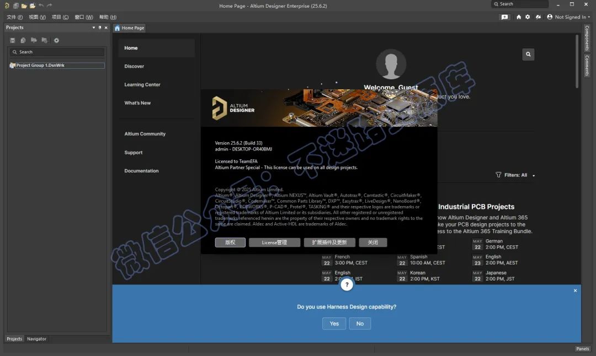This screenshot has height=356, width=596.
Task: Click the open project folder icon in quick access bar
Action: [x=33, y=6]
